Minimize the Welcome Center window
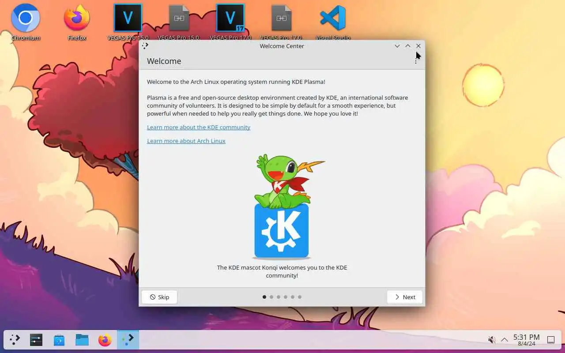The height and width of the screenshot is (353, 565). click(x=397, y=46)
